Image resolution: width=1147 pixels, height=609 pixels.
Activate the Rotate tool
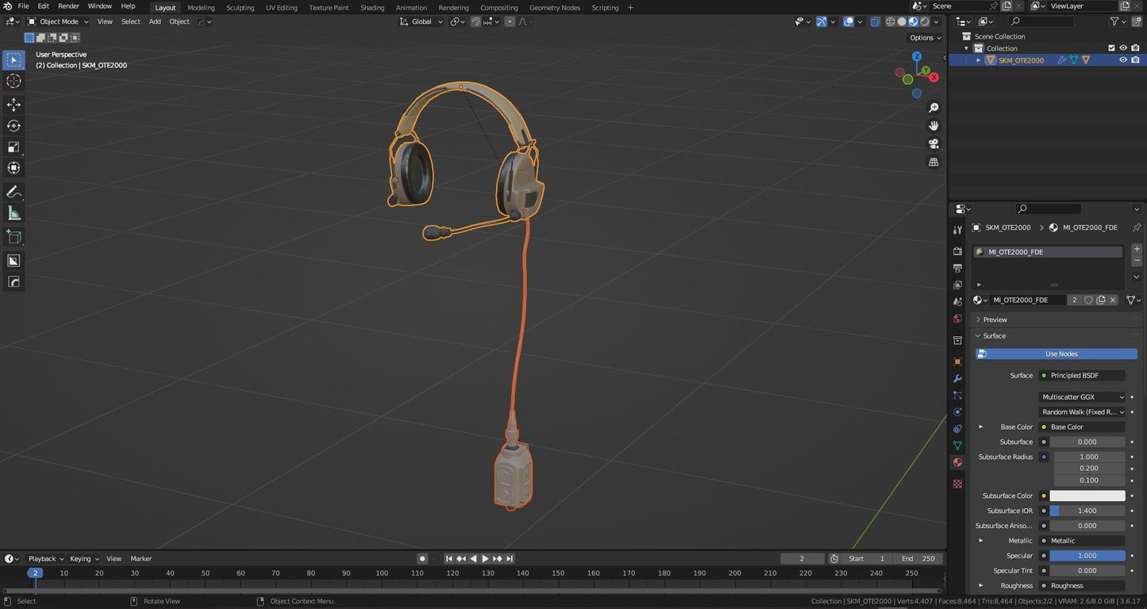pyautogui.click(x=13, y=126)
